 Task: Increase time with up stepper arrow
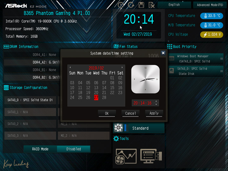(x=156, y=101)
